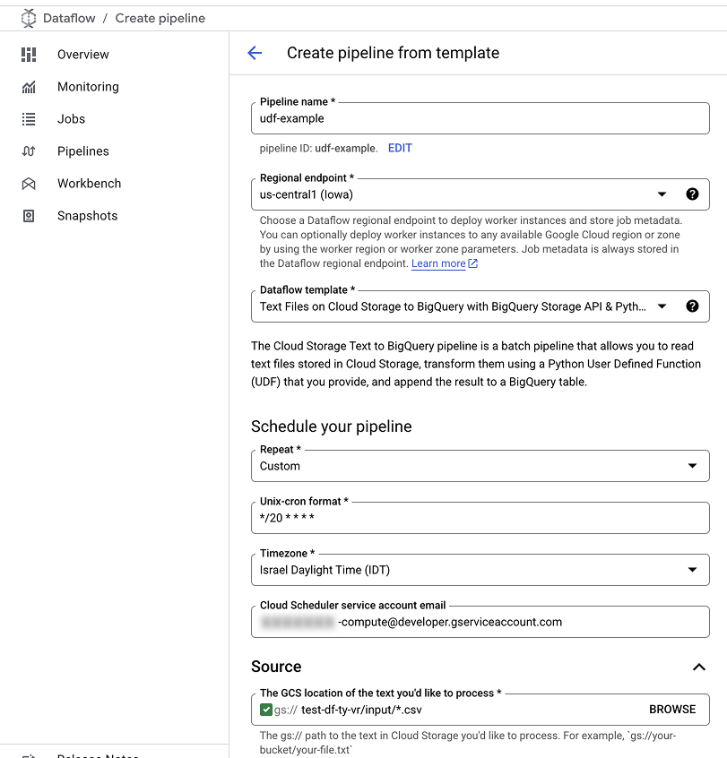Click the Monitoring chart icon
727x758 pixels.
click(29, 87)
